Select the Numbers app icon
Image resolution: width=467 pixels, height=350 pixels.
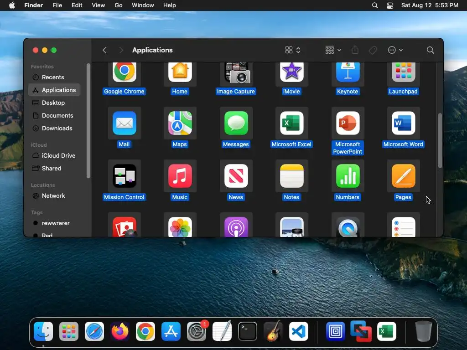[348, 176]
